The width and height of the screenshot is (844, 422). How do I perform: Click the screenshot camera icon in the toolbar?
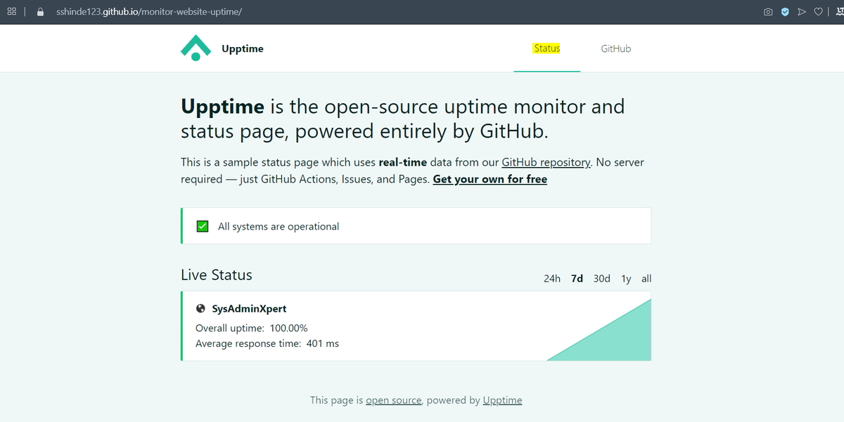tap(767, 11)
